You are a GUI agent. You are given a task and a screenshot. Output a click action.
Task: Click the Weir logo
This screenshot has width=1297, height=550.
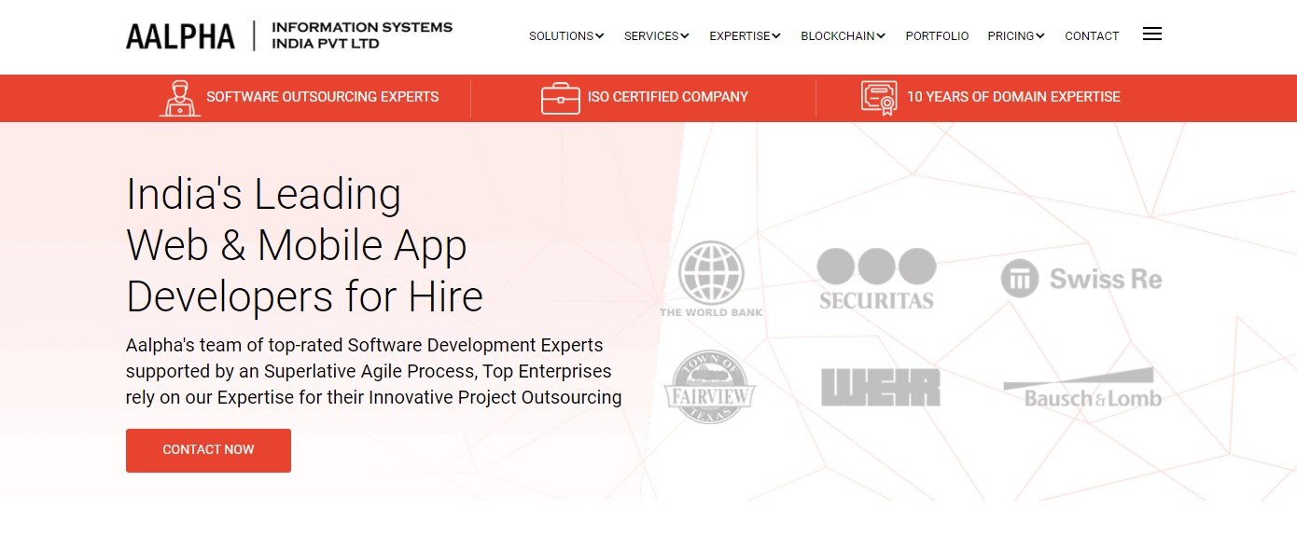pyautogui.click(x=880, y=387)
